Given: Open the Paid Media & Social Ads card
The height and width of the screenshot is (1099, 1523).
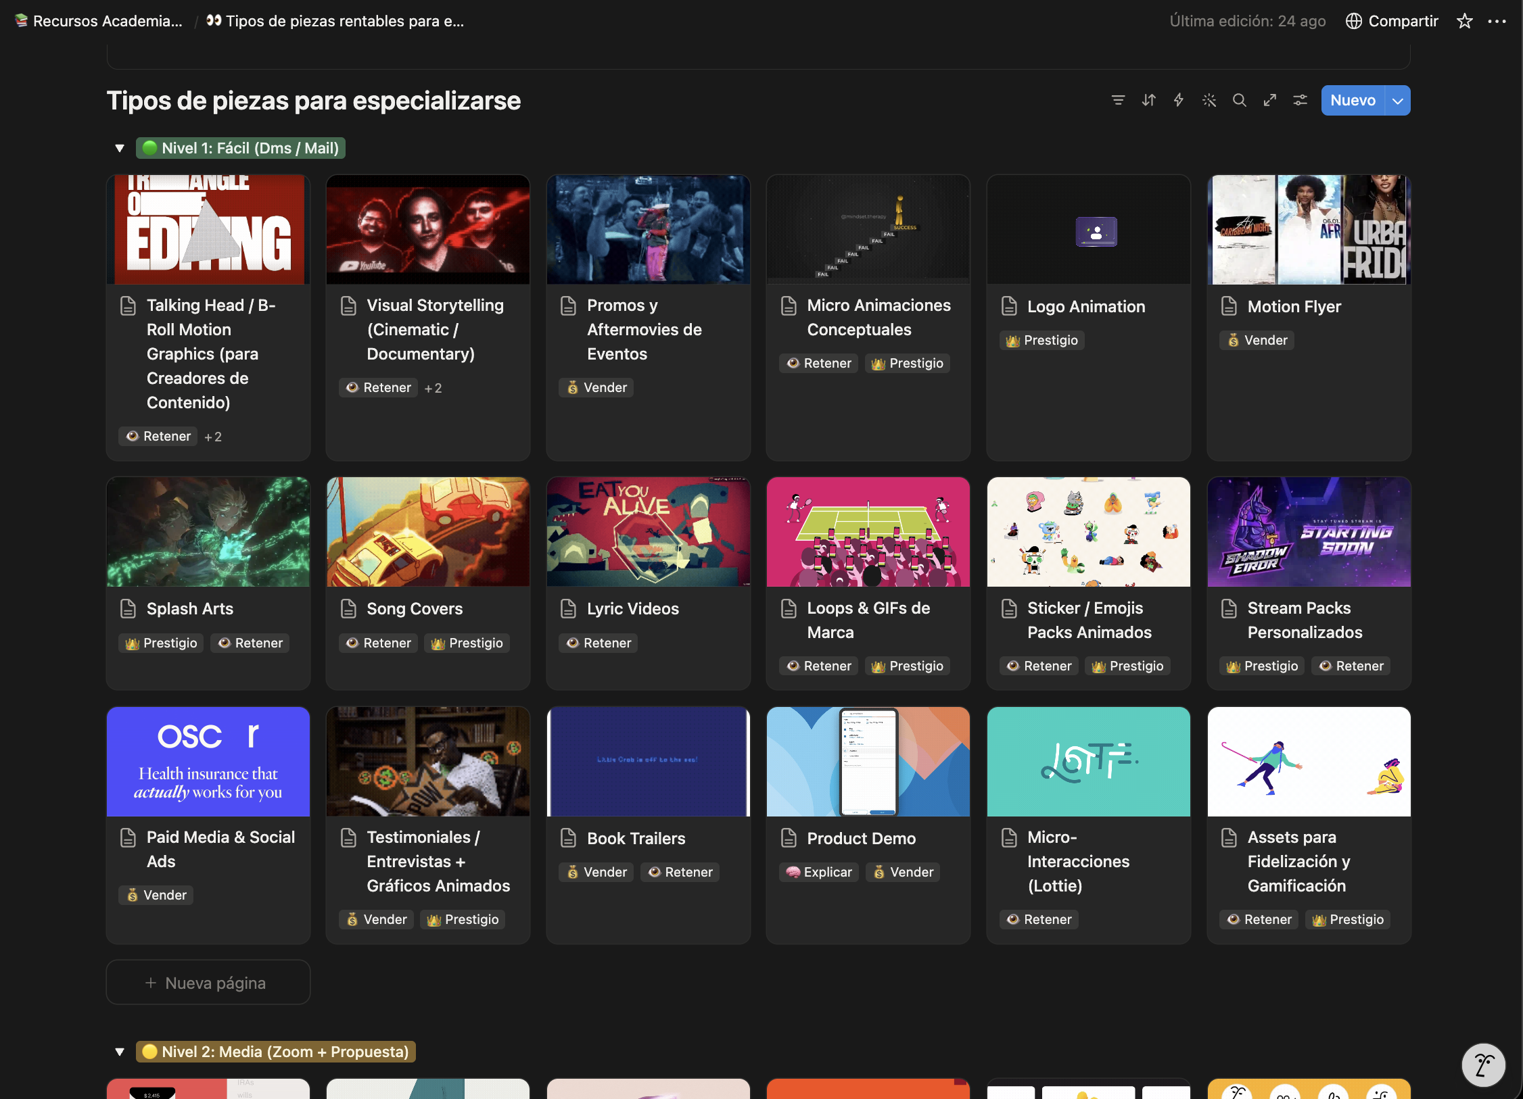Looking at the screenshot, I should tap(208, 825).
